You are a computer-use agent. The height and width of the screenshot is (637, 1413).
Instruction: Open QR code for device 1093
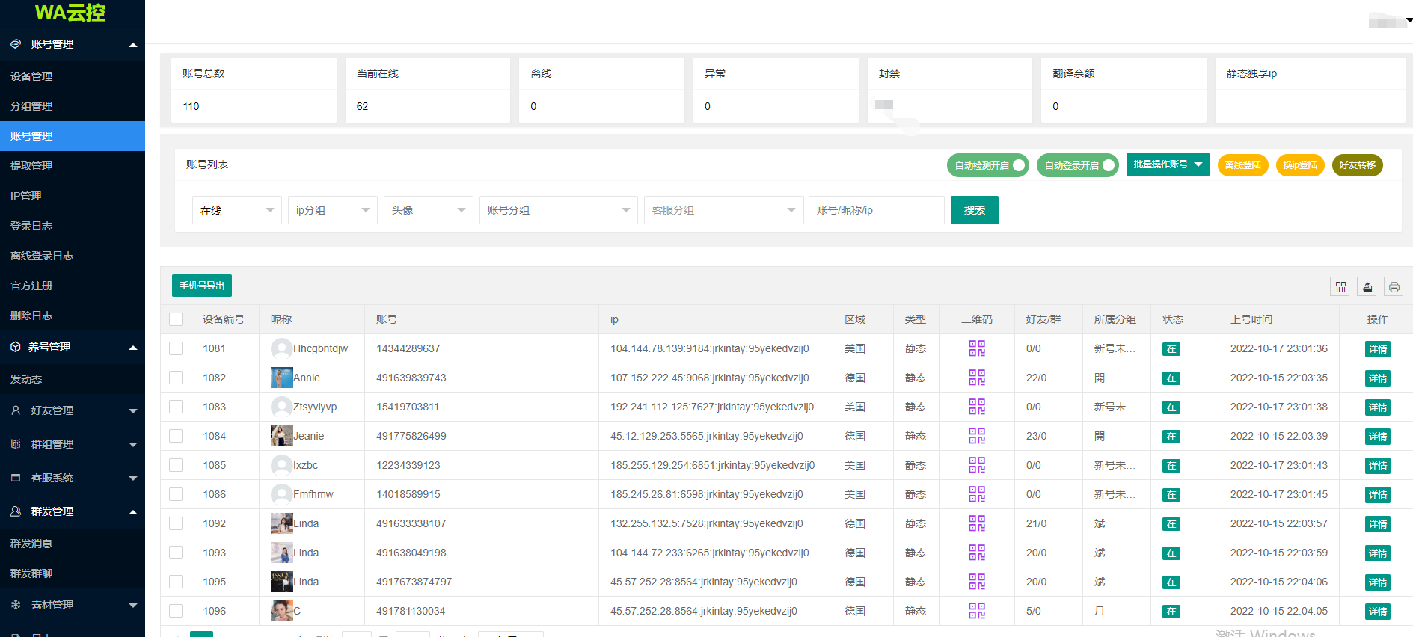coord(976,553)
